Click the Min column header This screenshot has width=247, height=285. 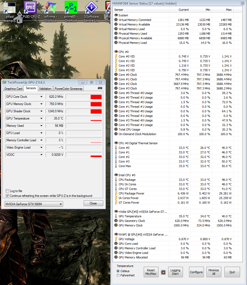[x=201, y=10]
